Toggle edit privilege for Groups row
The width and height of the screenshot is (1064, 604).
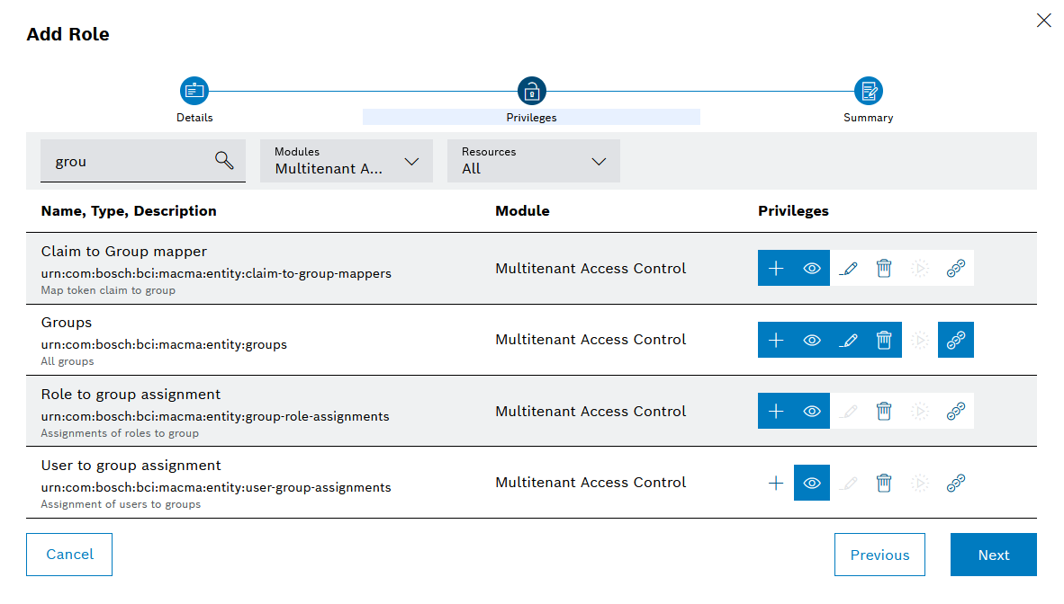coord(848,340)
